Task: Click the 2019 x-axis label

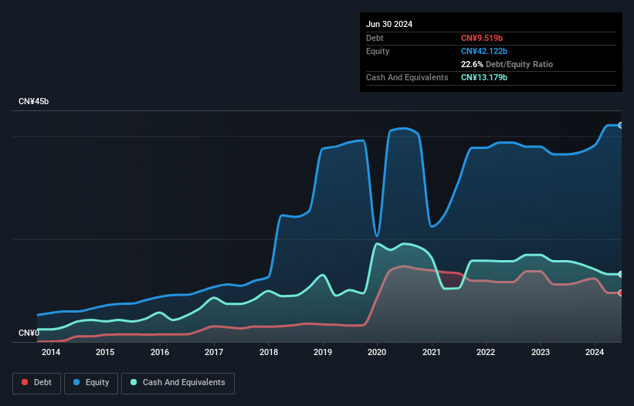Action: coord(323,352)
